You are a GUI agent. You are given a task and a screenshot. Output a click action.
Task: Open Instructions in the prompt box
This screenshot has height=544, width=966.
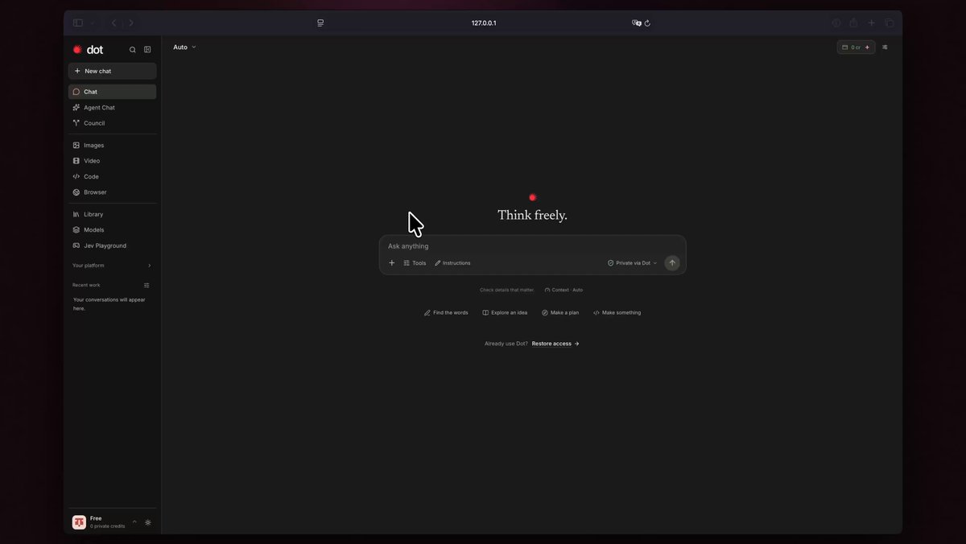click(x=452, y=263)
